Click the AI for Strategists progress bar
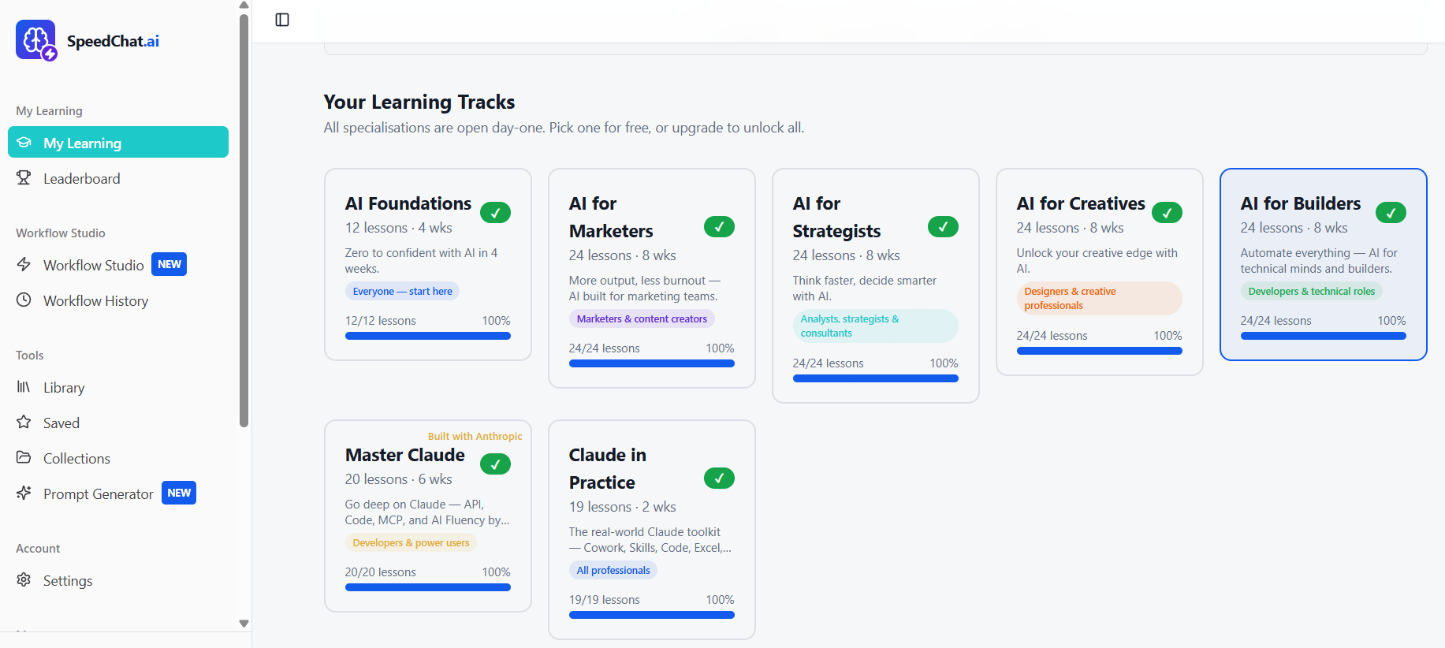 [876, 378]
